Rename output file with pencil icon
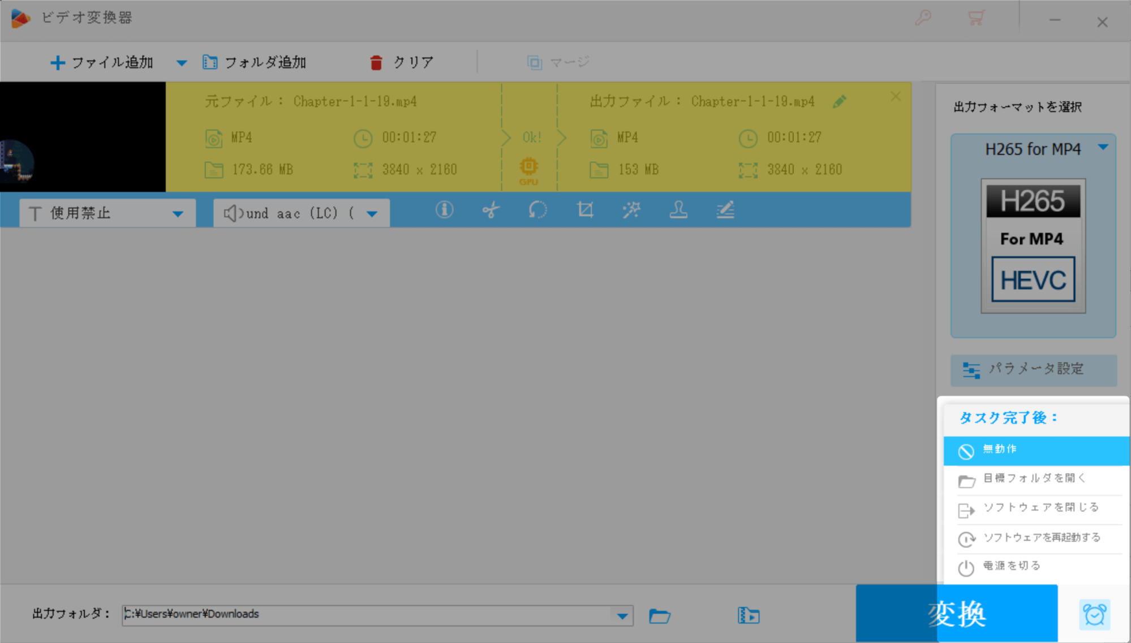Viewport: 1131px width, 643px height. [840, 102]
